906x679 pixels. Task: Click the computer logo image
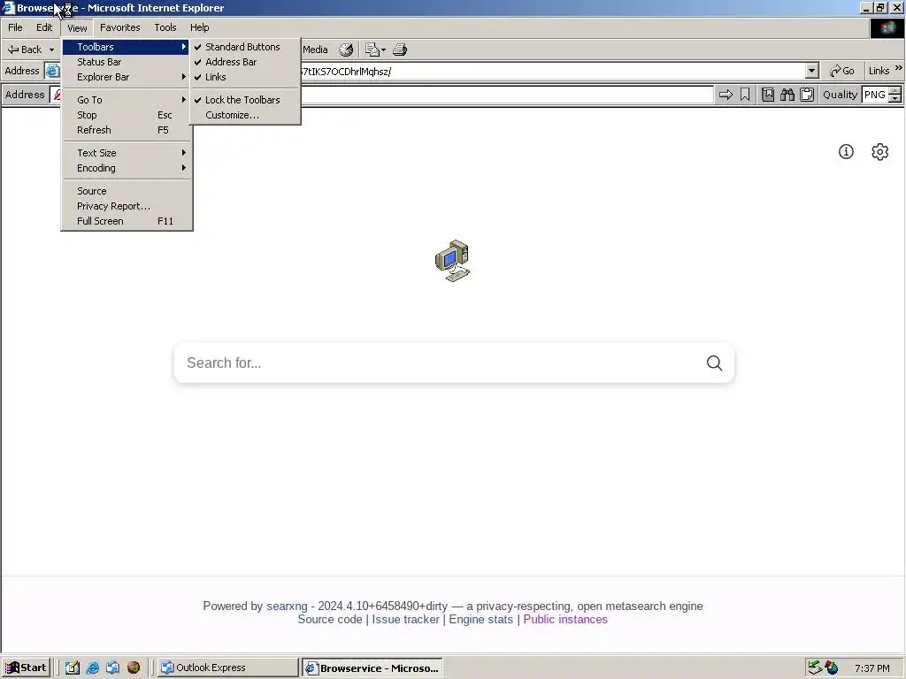[452, 261]
